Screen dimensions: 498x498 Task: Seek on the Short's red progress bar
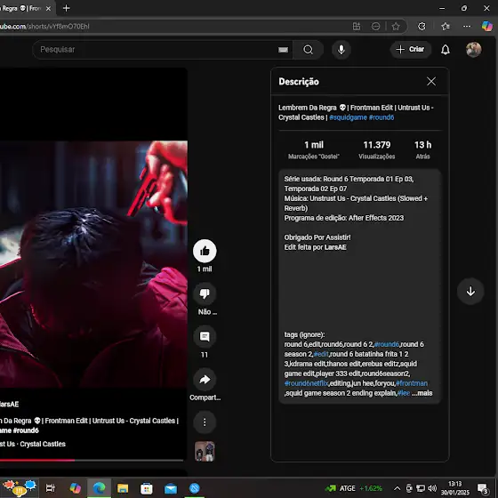(x=92, y=460)
